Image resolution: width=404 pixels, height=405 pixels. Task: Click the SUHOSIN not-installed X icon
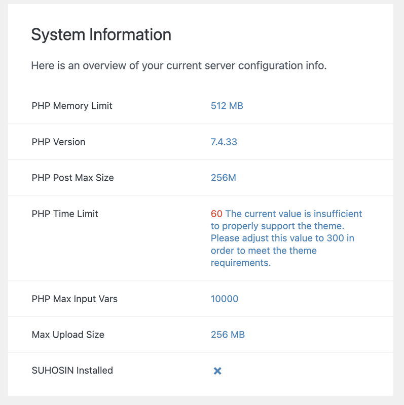[217, 371]
